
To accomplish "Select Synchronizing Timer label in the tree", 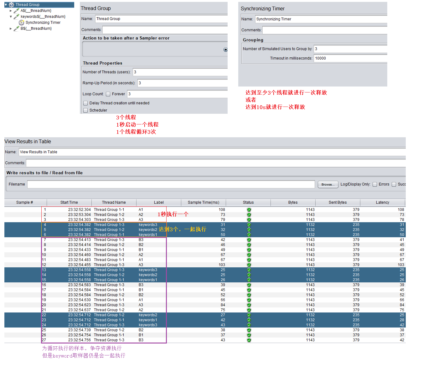I will tap(43, 23).
